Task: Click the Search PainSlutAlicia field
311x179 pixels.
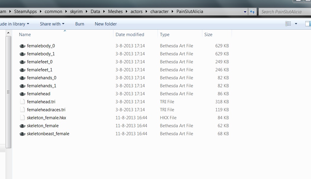Action: click(x=285, y=12)
